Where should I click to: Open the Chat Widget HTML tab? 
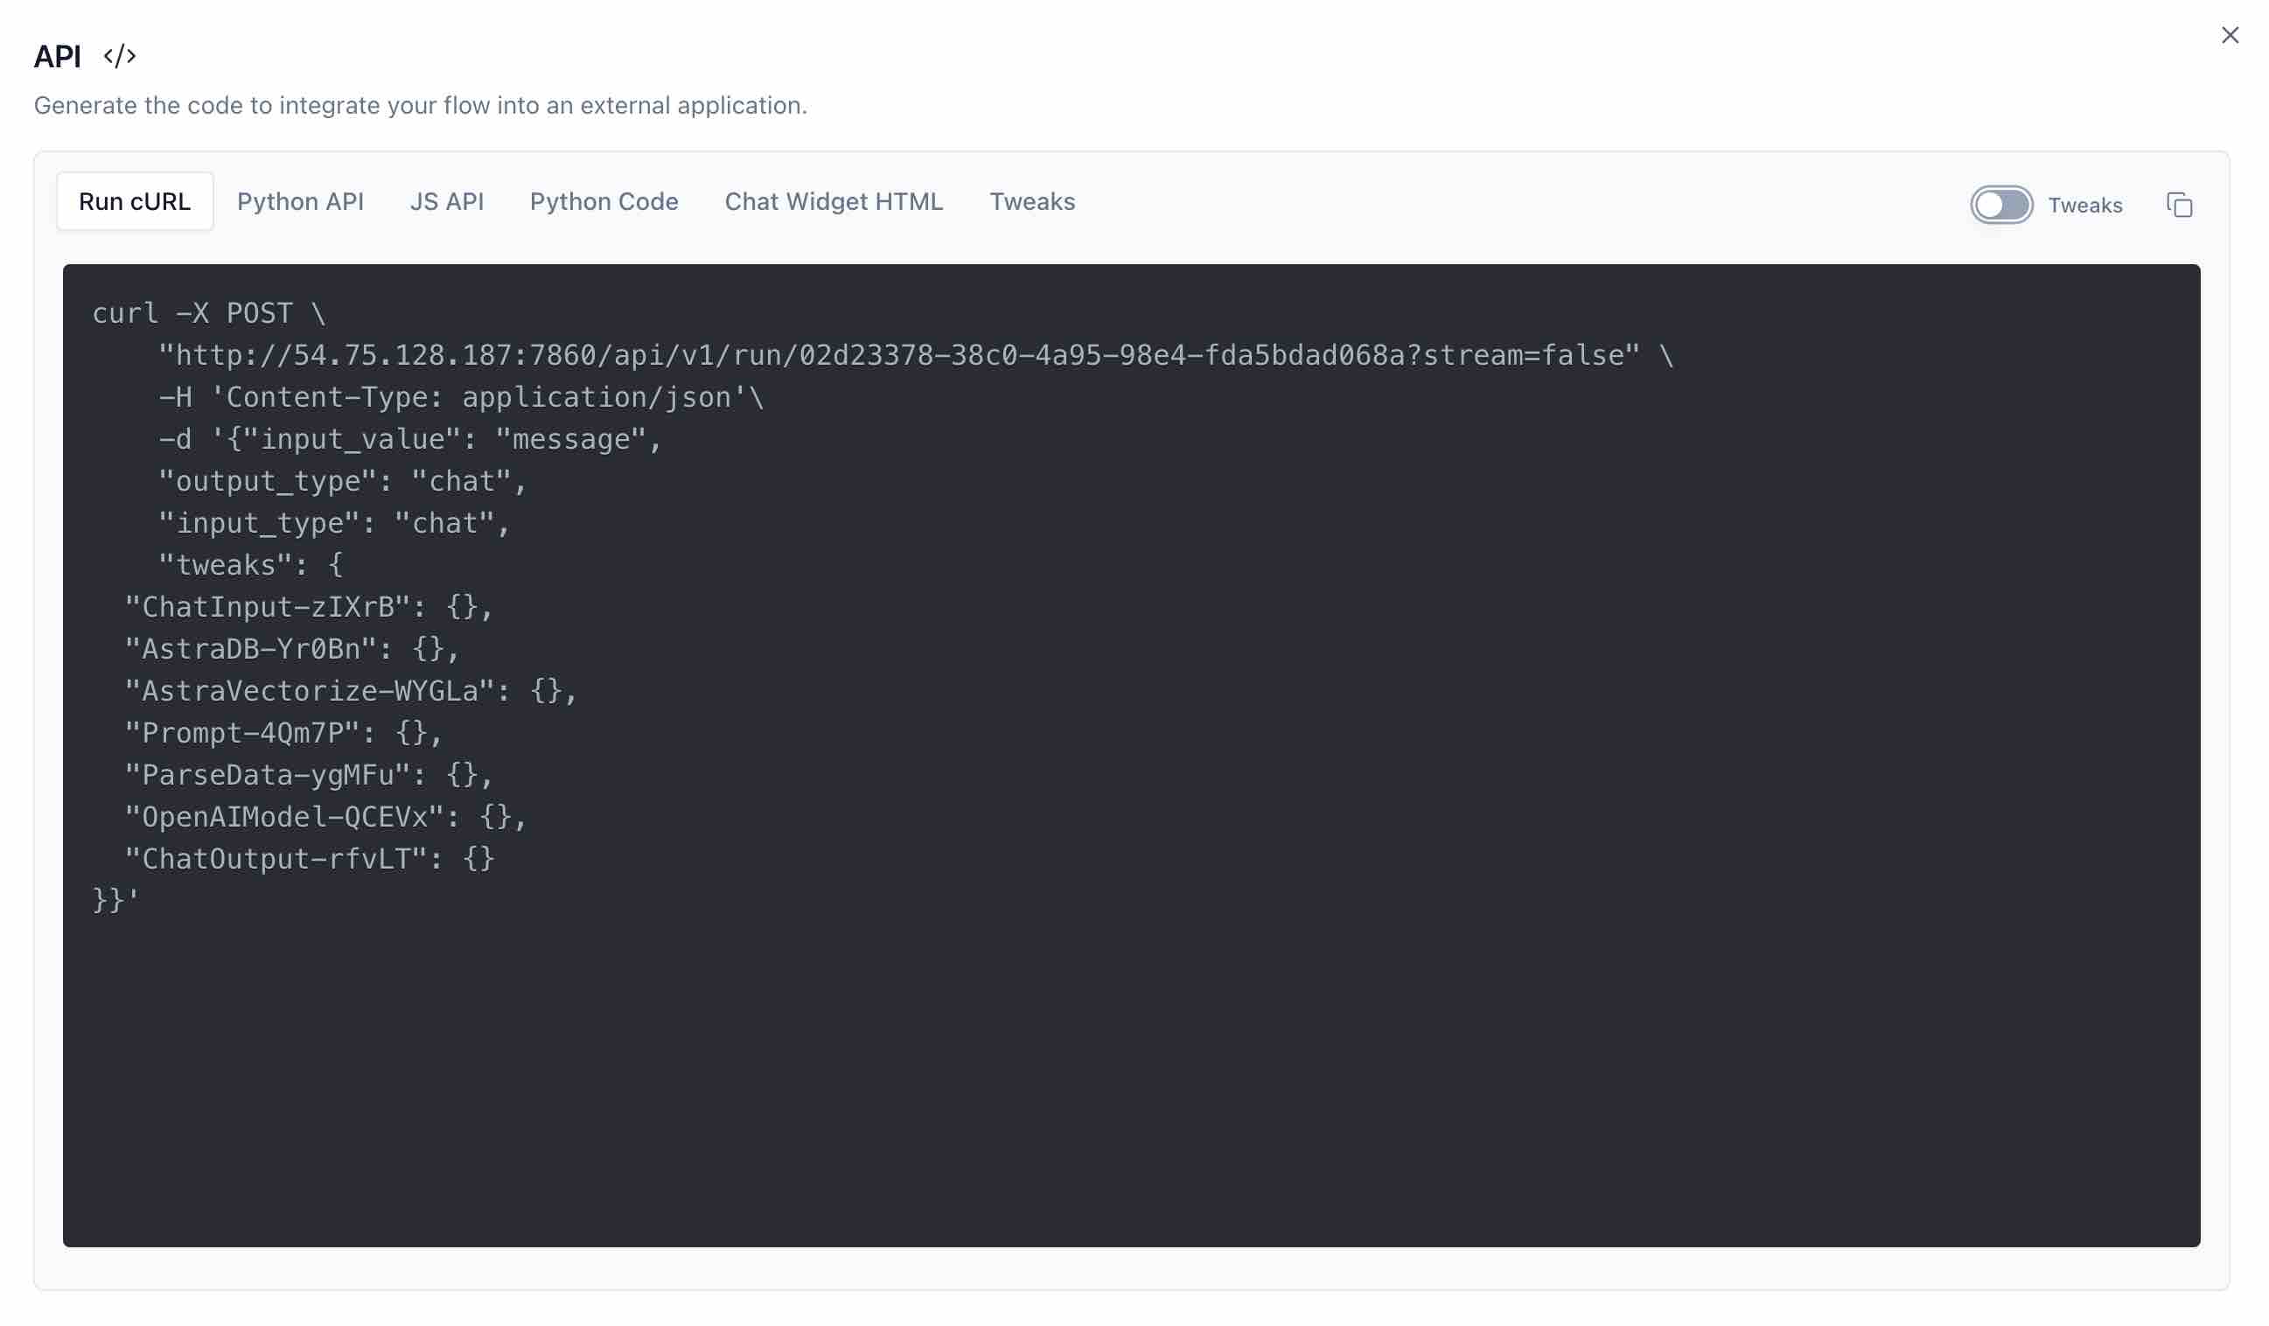click(834, 202)
